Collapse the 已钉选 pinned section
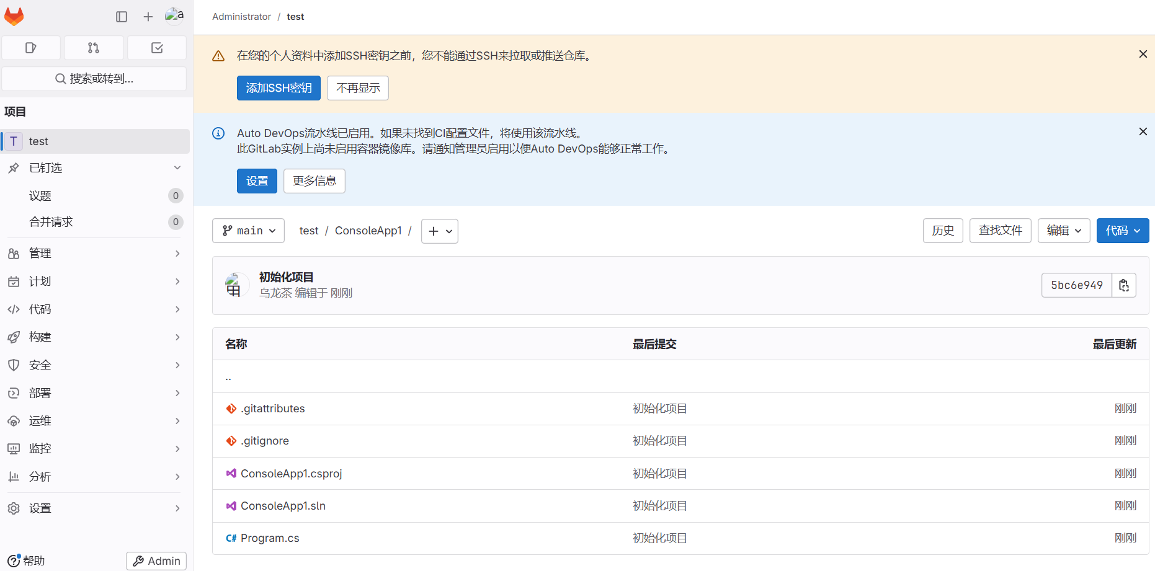The width and height of the screenshot is (1155, 571). (x=96, y=168)
